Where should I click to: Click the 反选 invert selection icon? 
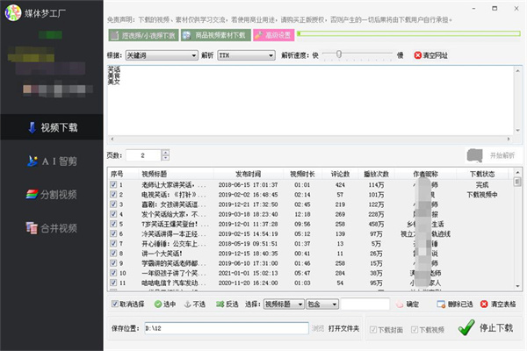pyautogui.click(x=218, y=304)
